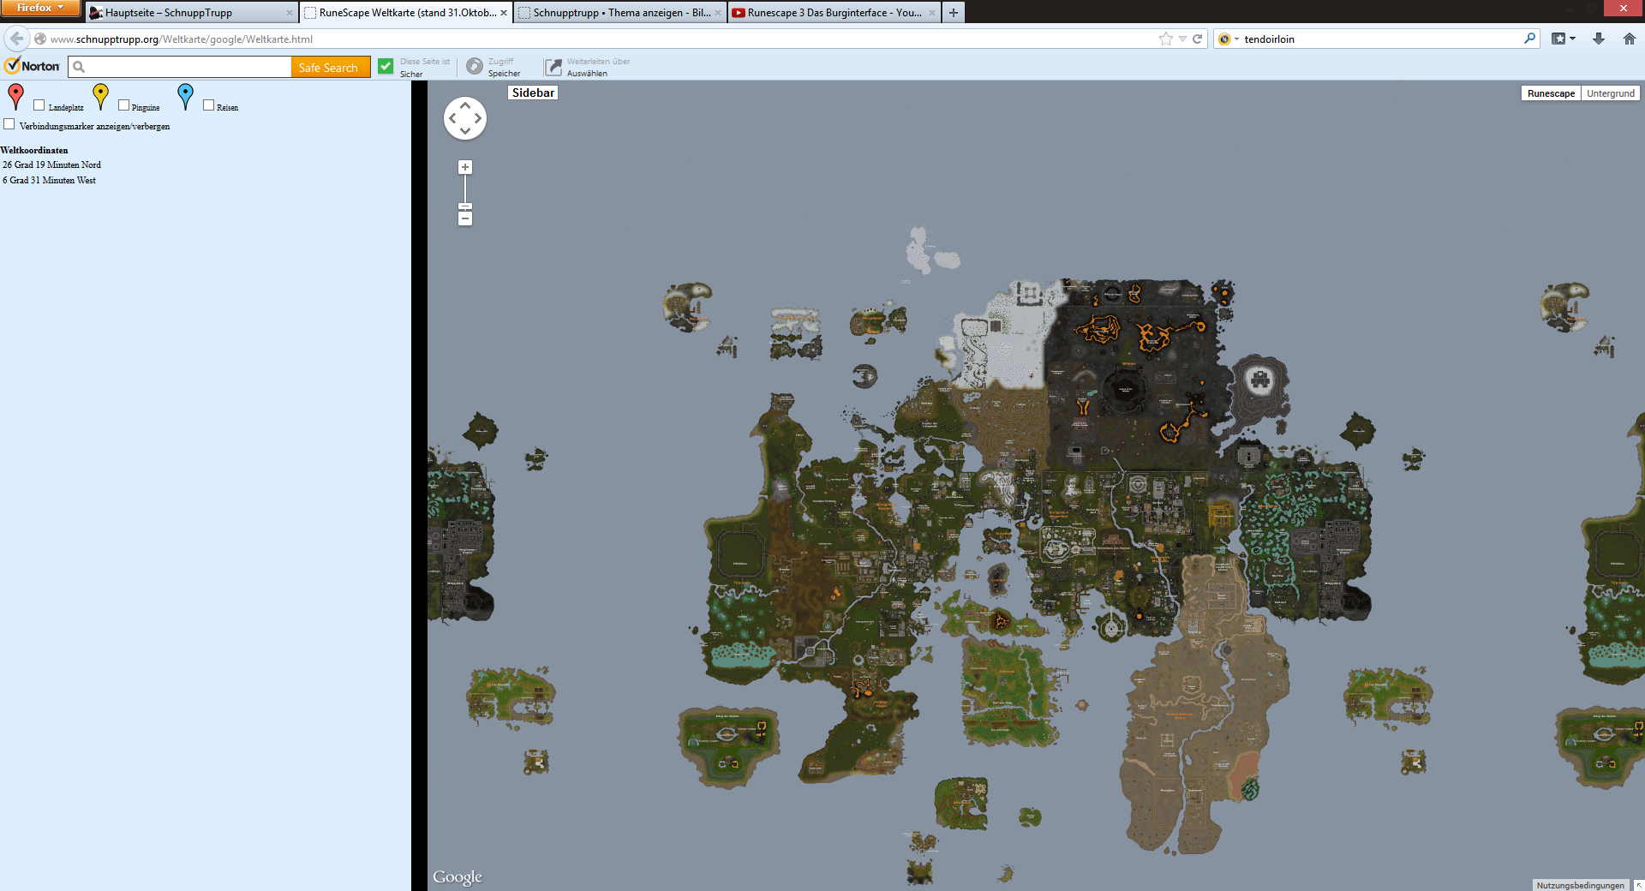Click the Firefox home icon
Screen dimensions: 1645x891
(x=1629, y=39)
